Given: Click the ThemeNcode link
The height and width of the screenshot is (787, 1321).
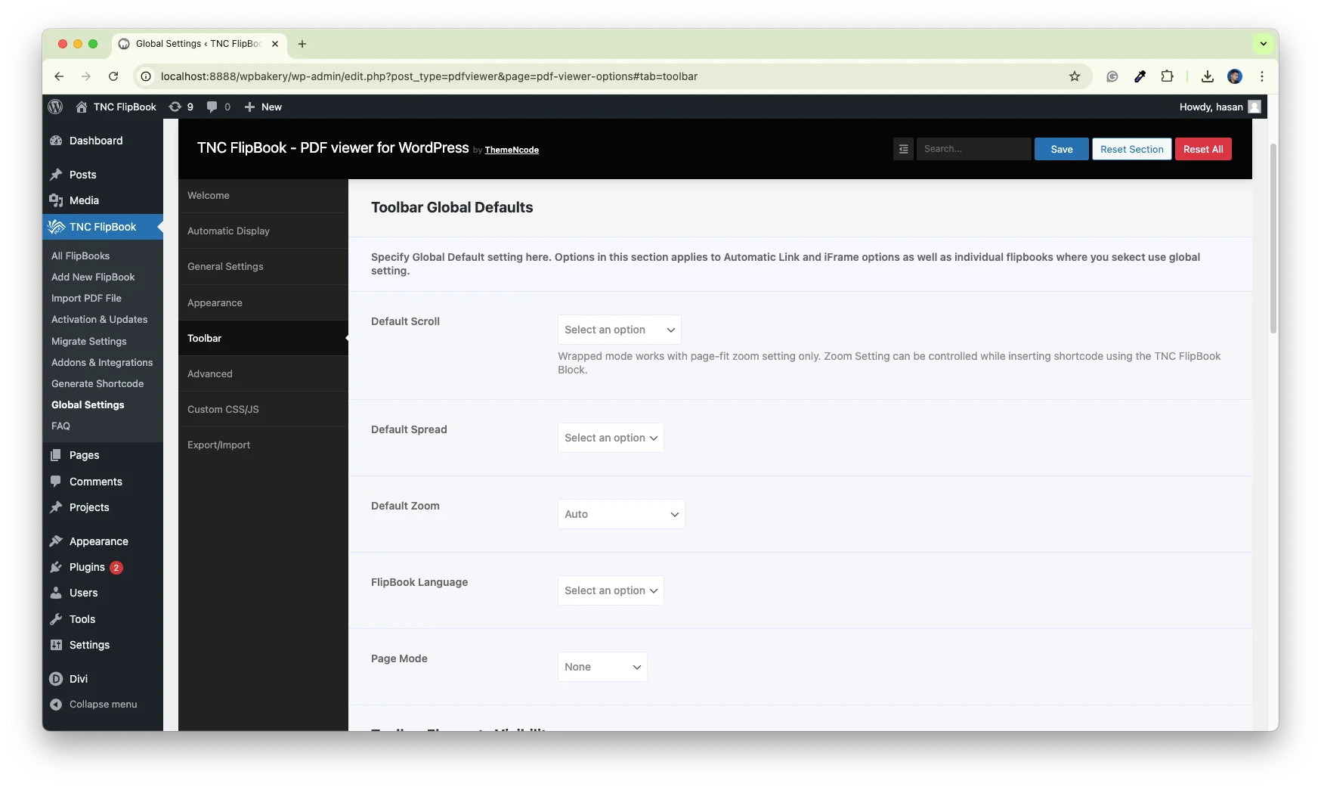Looking at the screenshot, I should 512,150.
